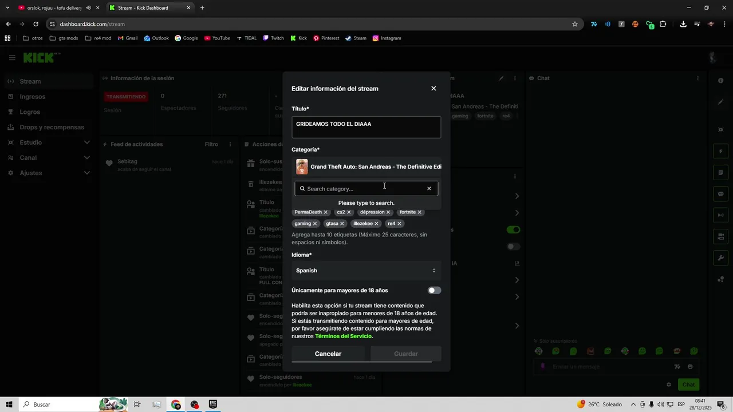This screenshot has width=733, height=412.
Task: Remove the PermaDeath tag
Action: coord(326,212)
